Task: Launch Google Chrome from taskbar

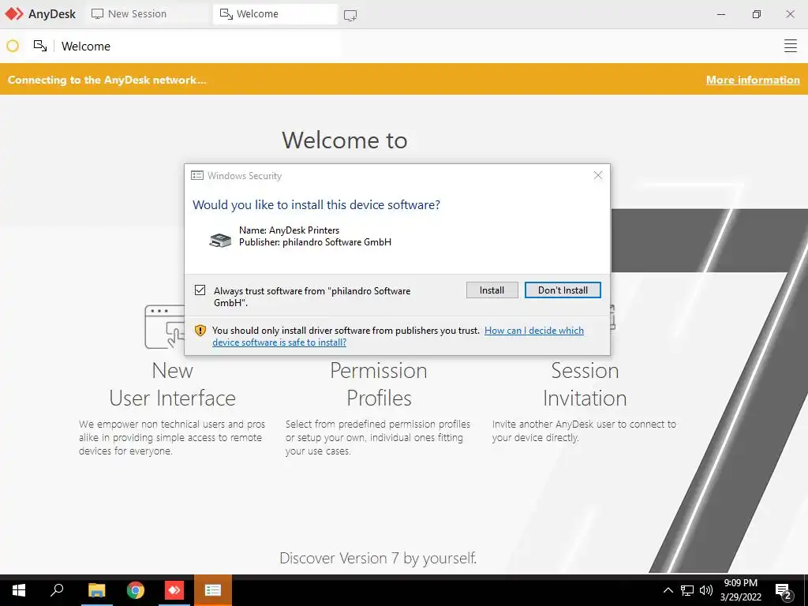Action: point(136,590)
